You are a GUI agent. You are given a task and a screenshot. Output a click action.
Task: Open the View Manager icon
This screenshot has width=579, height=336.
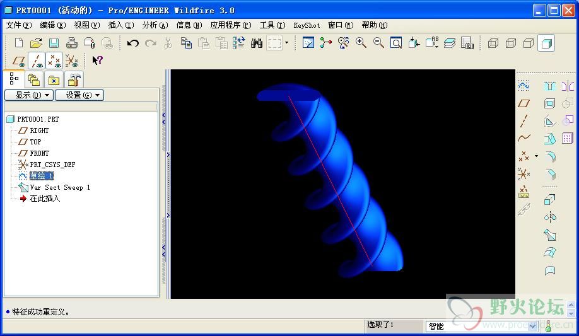pyautogui.click(x=467, y=43)
